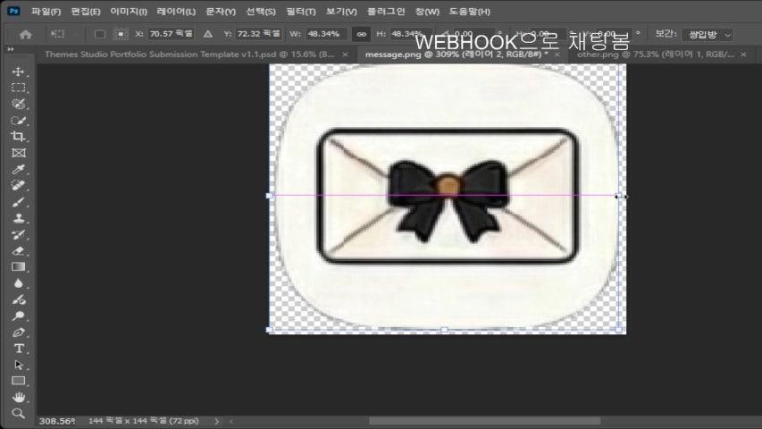Close the message.png document tab
This screenshot has width=762, height=429.
pos(557,55)
